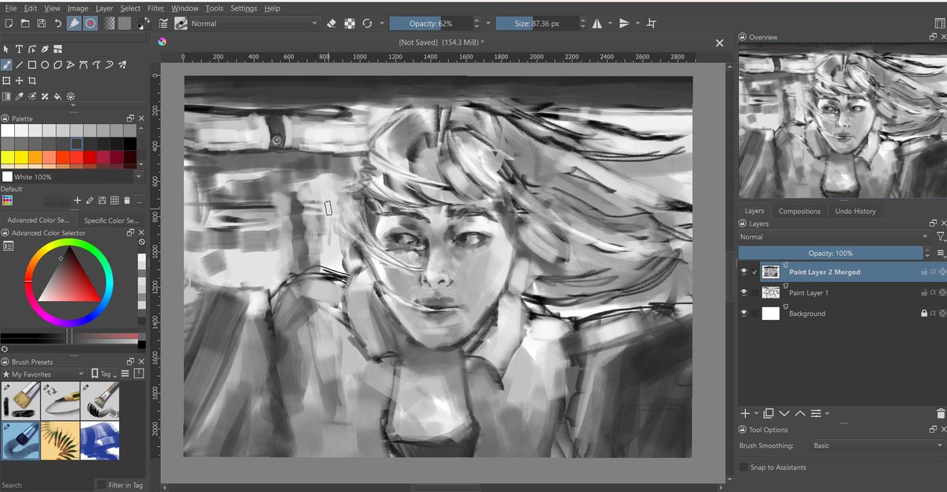Select the Calligraphy tool
This screenshot has height=492, width=947.
coord(45,49)
